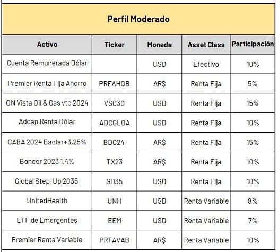Select the 7% participation for ETF de Emergentes
This screenshot has width=278, height=252.
[253, 220]
